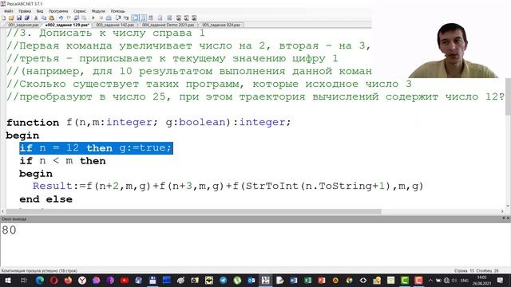Click the editor scroll down arrow
The image size is (511, 287).
508,206
